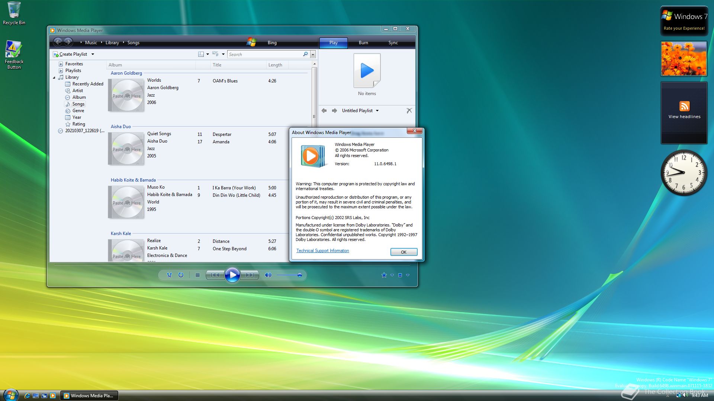Screen dimensions: 714x401
Task: Click OK in About Windows Media Player
Action: 403,252
